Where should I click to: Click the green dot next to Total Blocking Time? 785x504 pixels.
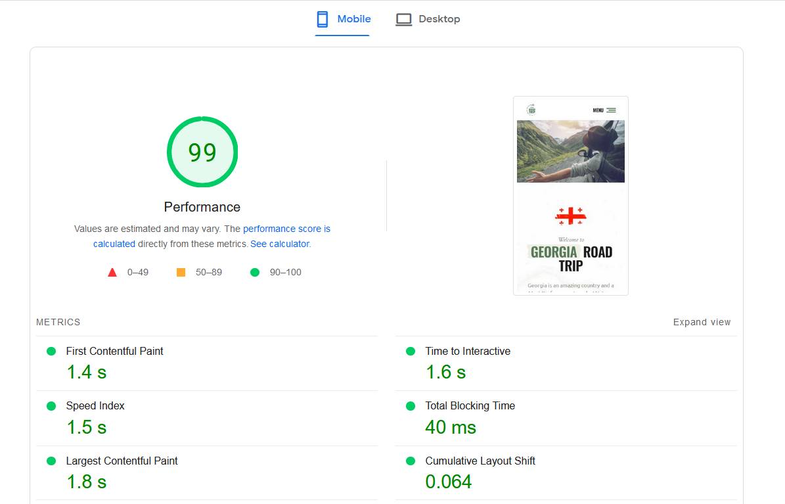(411, 406)
